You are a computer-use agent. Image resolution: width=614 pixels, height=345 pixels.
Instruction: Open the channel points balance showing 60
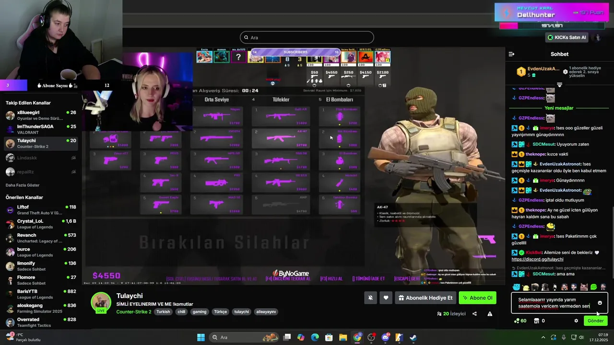(520, 321)
